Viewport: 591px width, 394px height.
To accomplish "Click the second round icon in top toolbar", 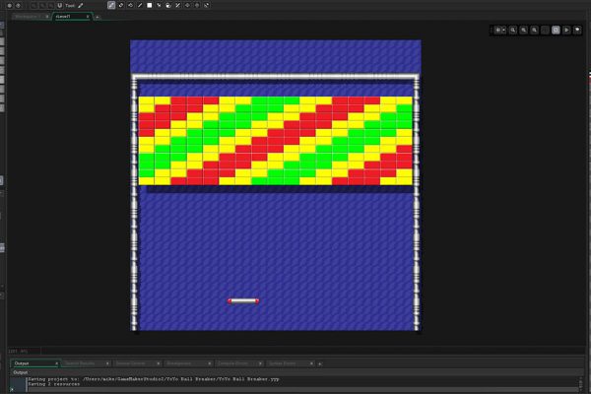I will pyautogui.click(x=18, y=6).
